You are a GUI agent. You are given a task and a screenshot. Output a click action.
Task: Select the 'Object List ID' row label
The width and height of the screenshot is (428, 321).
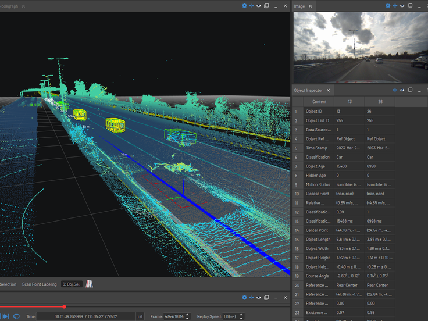[x=317, y=120]
